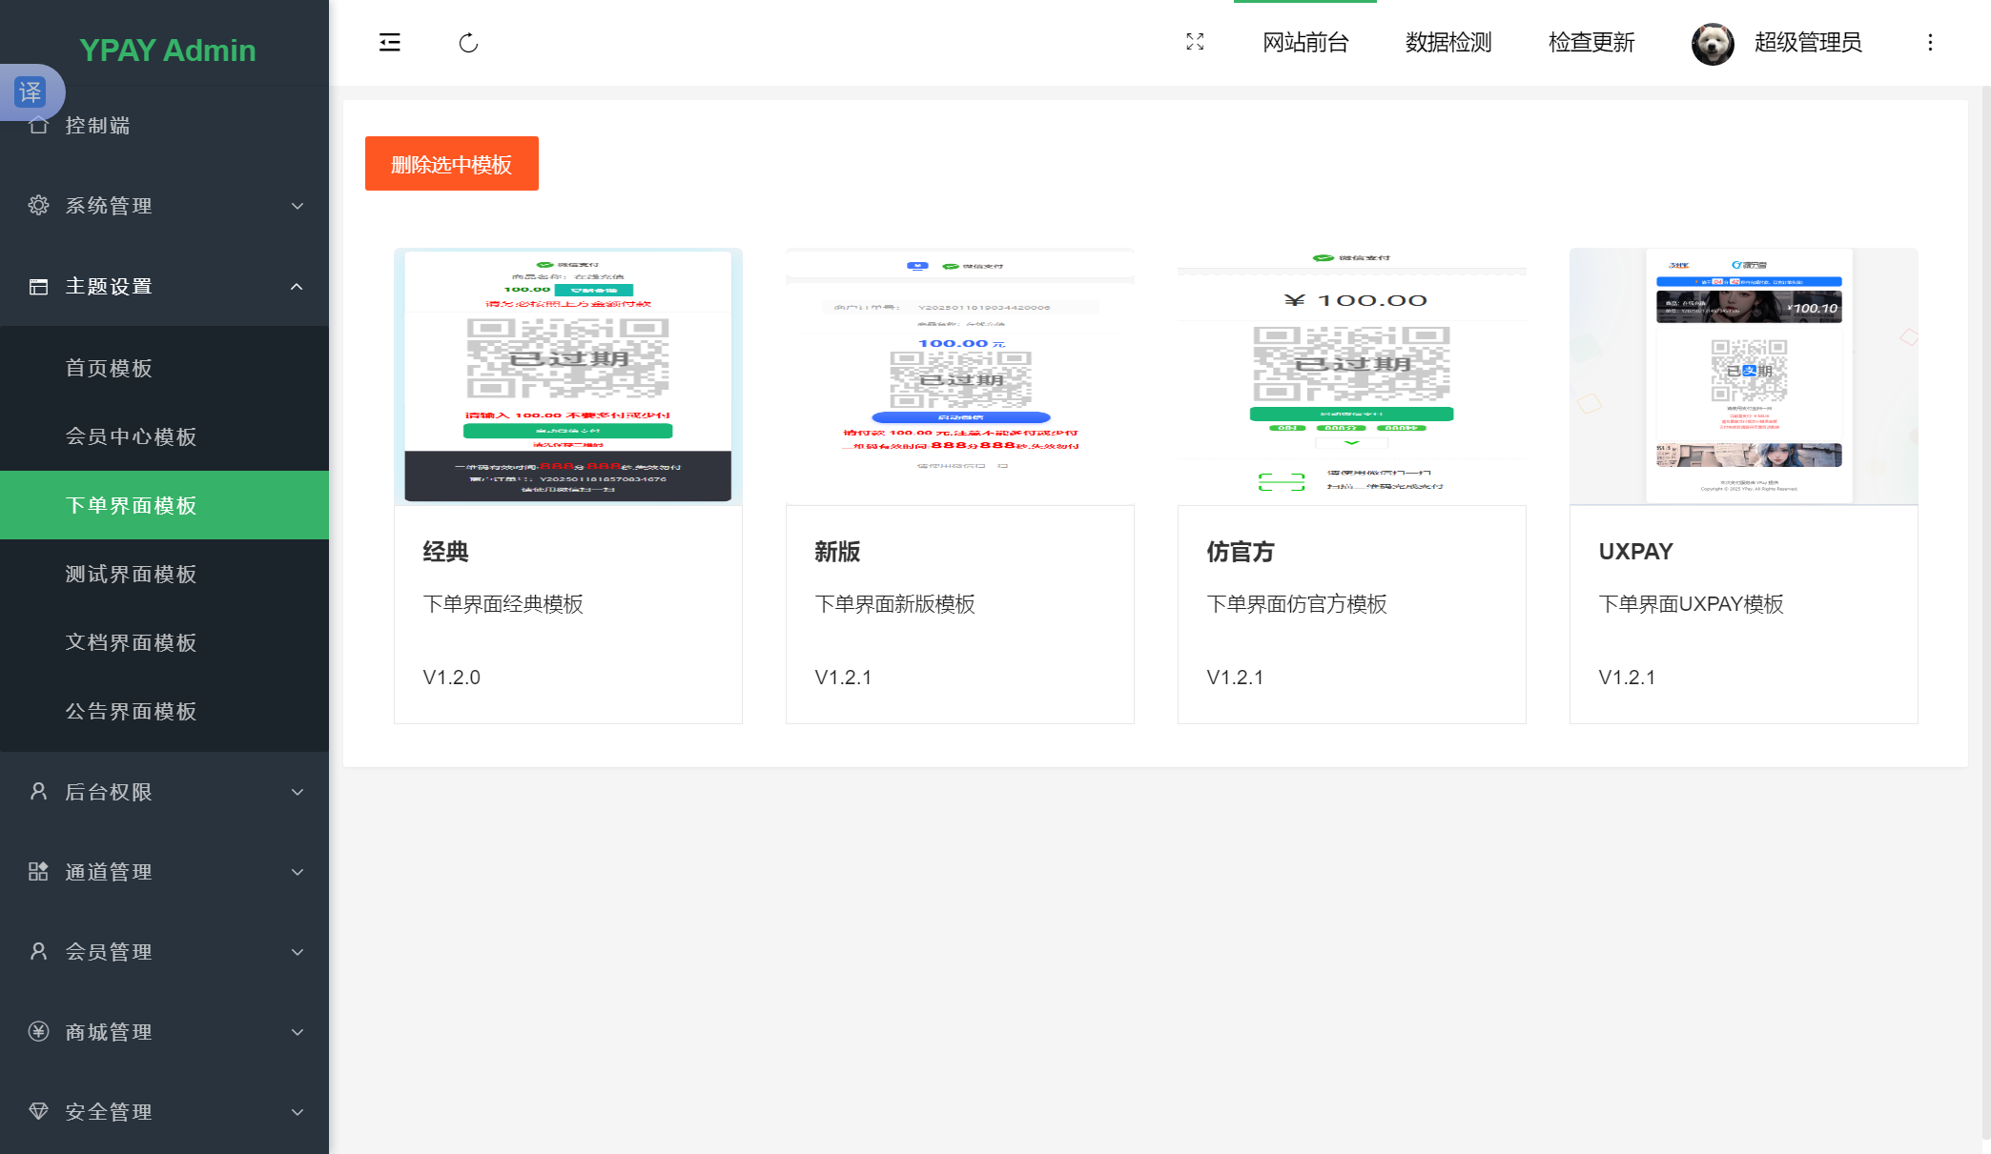The width and height of the screenshot is (1991, 1154).
Task: Click the 下单界面经典模板 description
Action: tap(503, 604)
